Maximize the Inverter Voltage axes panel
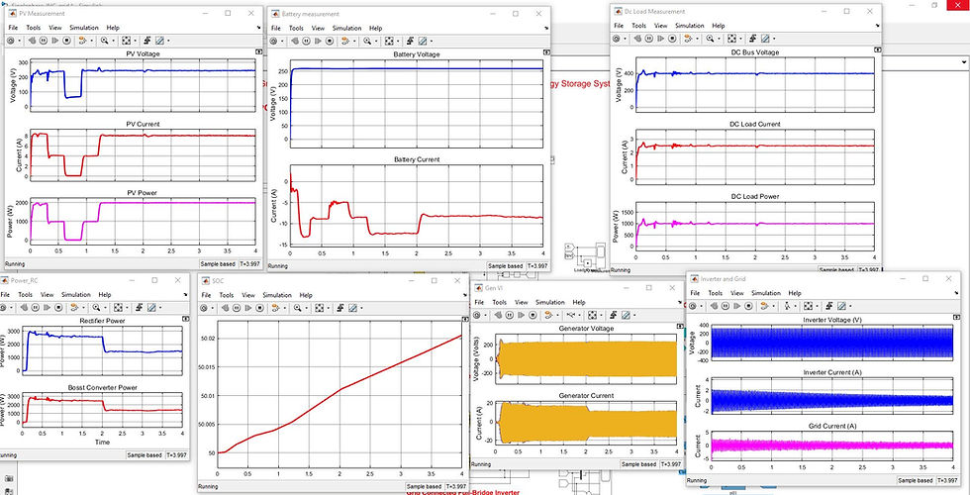 [x=956, y=317]
